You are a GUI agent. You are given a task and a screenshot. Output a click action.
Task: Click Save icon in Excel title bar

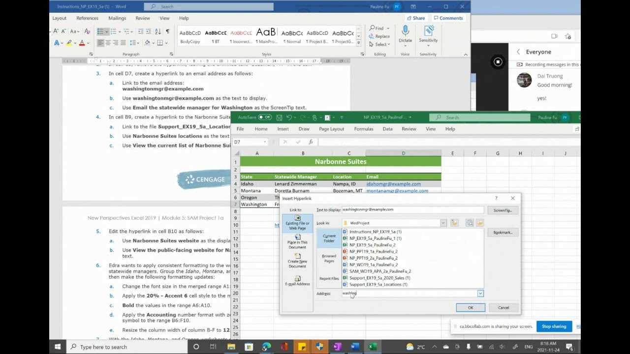click(279, 118)
